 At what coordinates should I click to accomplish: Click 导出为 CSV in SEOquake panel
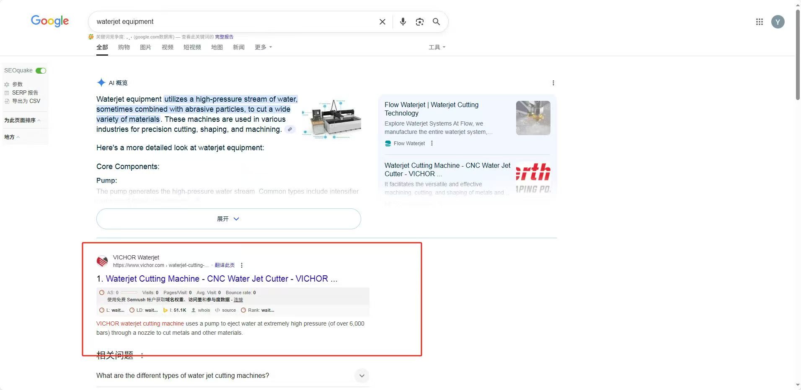pyautogui.click(x=26, y=101)
